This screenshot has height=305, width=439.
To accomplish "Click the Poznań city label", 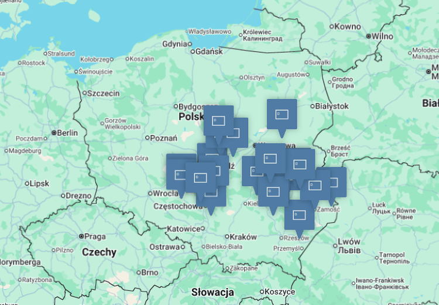I will click(x=163, y=138).
